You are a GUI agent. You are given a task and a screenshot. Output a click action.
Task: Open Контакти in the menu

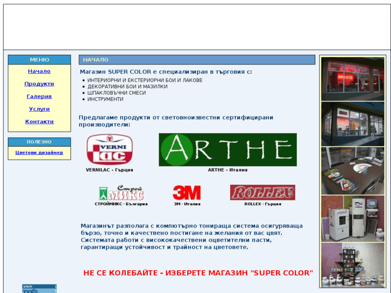(x=39, y=122)
